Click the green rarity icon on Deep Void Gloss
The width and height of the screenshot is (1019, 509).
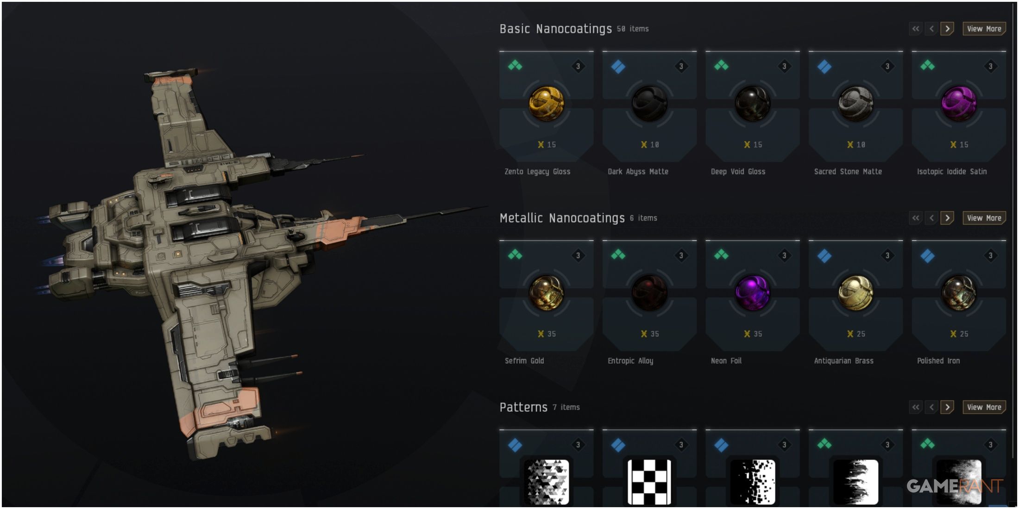721,66
